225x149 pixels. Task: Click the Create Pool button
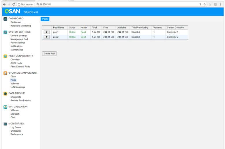coord(49,54)
